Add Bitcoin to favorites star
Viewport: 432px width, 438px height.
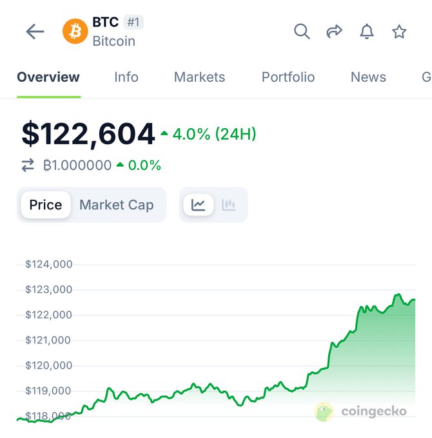(399, 32)
